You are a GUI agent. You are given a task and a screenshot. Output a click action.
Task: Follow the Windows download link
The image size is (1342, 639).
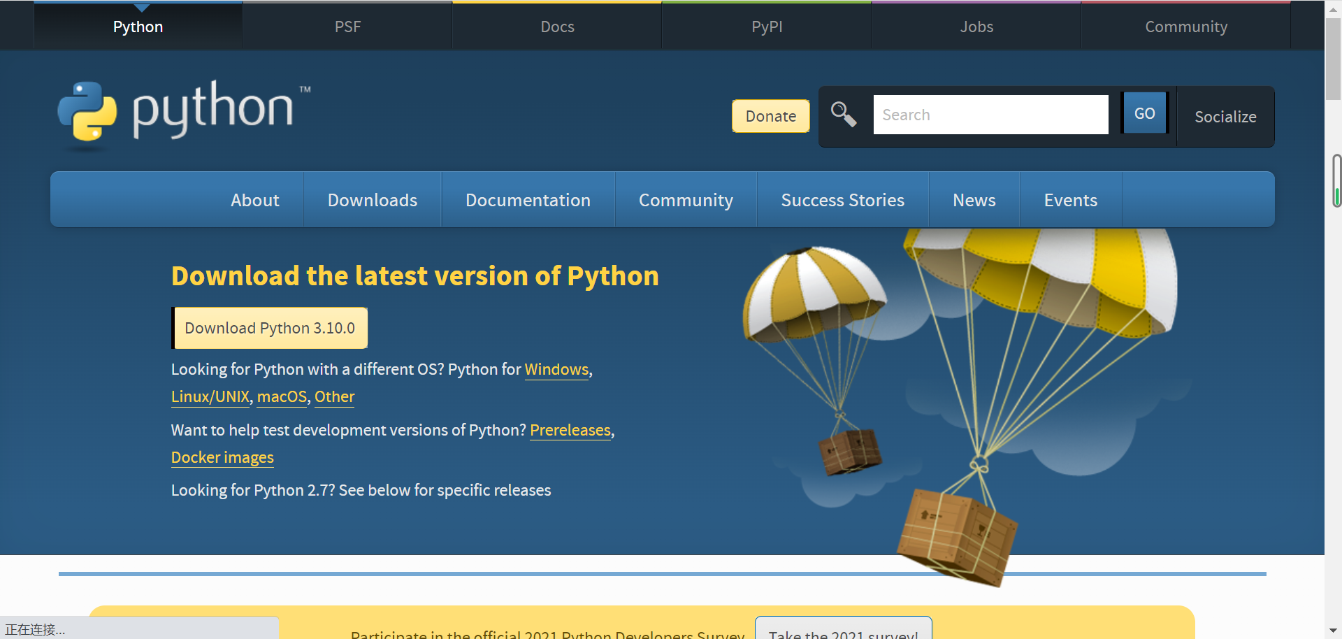pos(556,369)
